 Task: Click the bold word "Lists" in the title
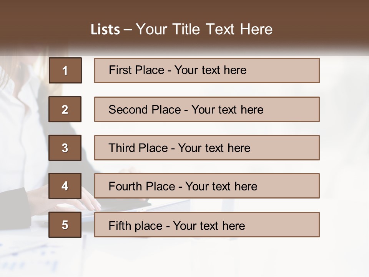(105, 30)
